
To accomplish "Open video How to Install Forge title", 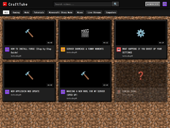I will pos(31,51).
